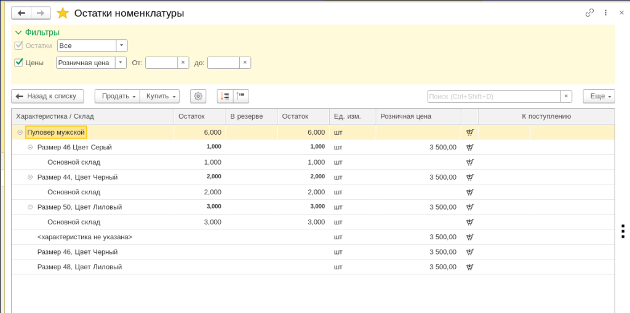Open the Еще menu

click(x=599, y=96)
